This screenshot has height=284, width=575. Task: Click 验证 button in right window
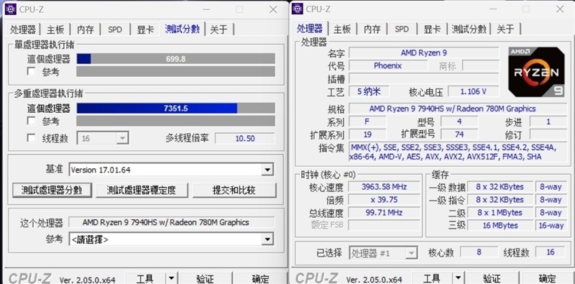(492, 278)
